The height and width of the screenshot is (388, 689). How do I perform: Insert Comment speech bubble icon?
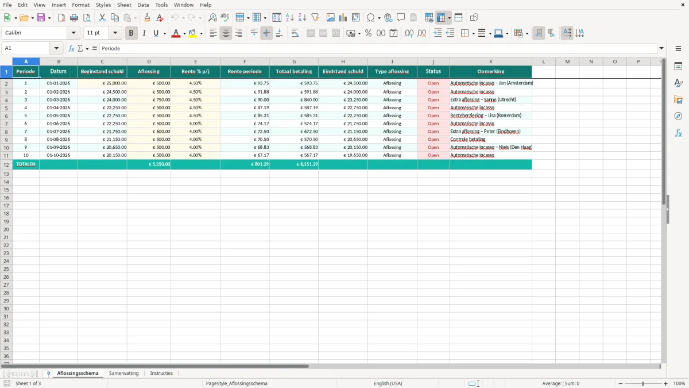401,18
